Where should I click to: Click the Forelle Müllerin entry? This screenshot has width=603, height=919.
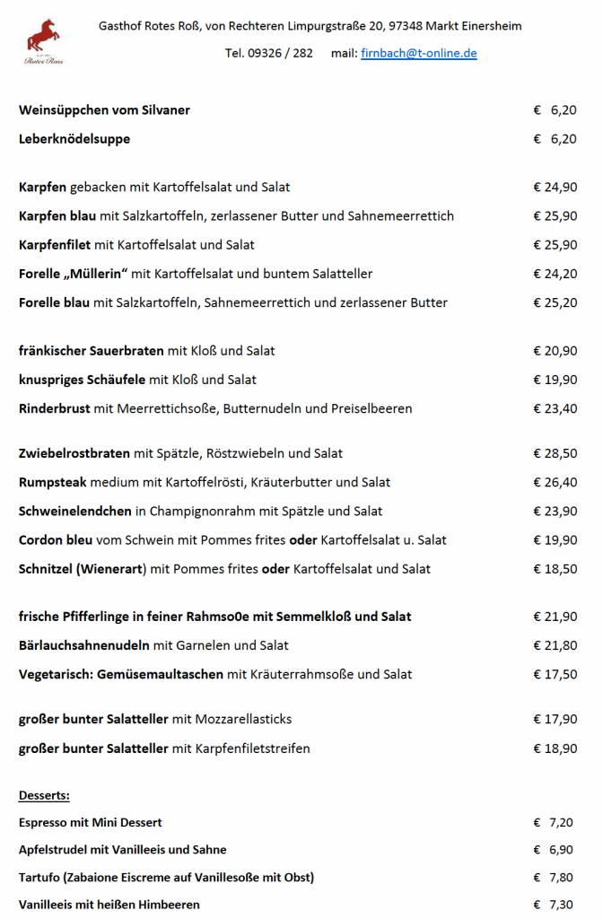(196, 273)
